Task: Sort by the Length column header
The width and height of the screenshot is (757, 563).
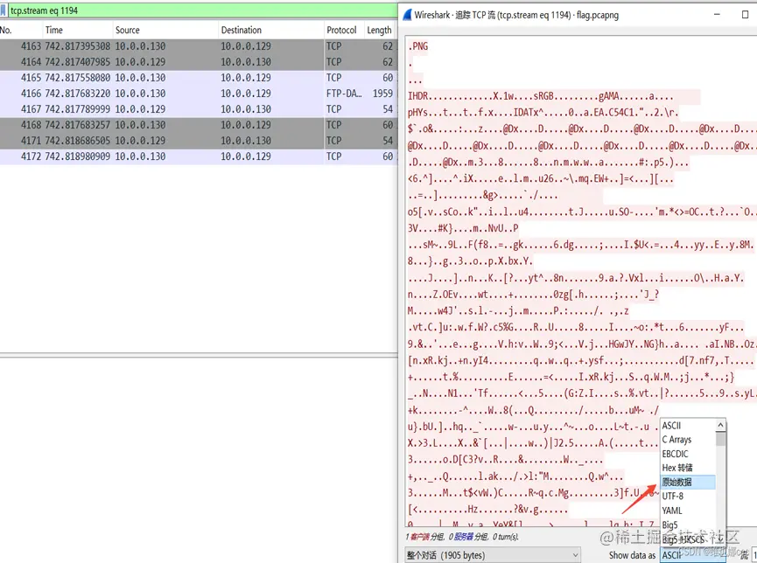Action: 380,30
